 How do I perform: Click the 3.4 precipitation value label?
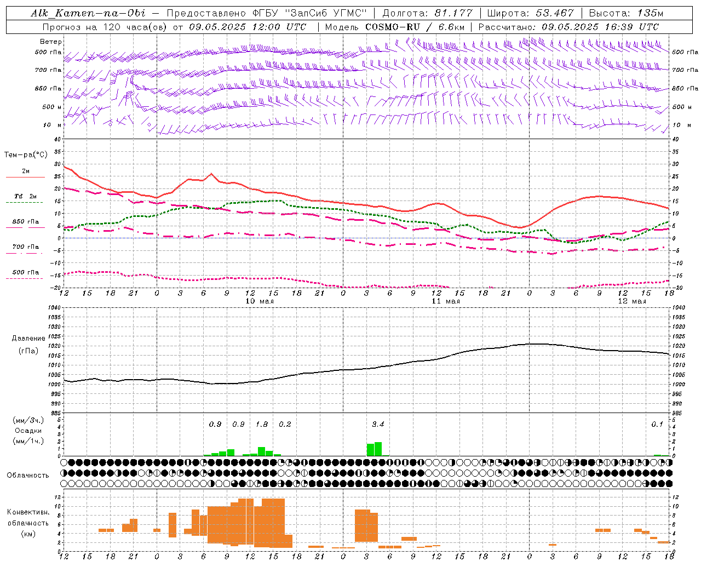tap(378, 424)
